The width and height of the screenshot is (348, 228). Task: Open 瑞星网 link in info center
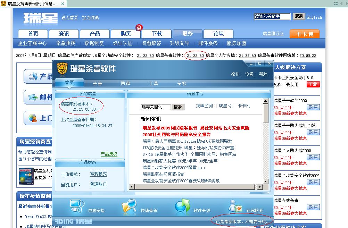click(225, 106)
